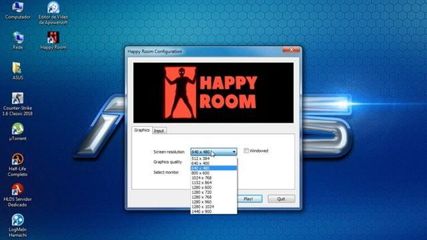Choose 1024 x 768 resolution

point(213,178)
